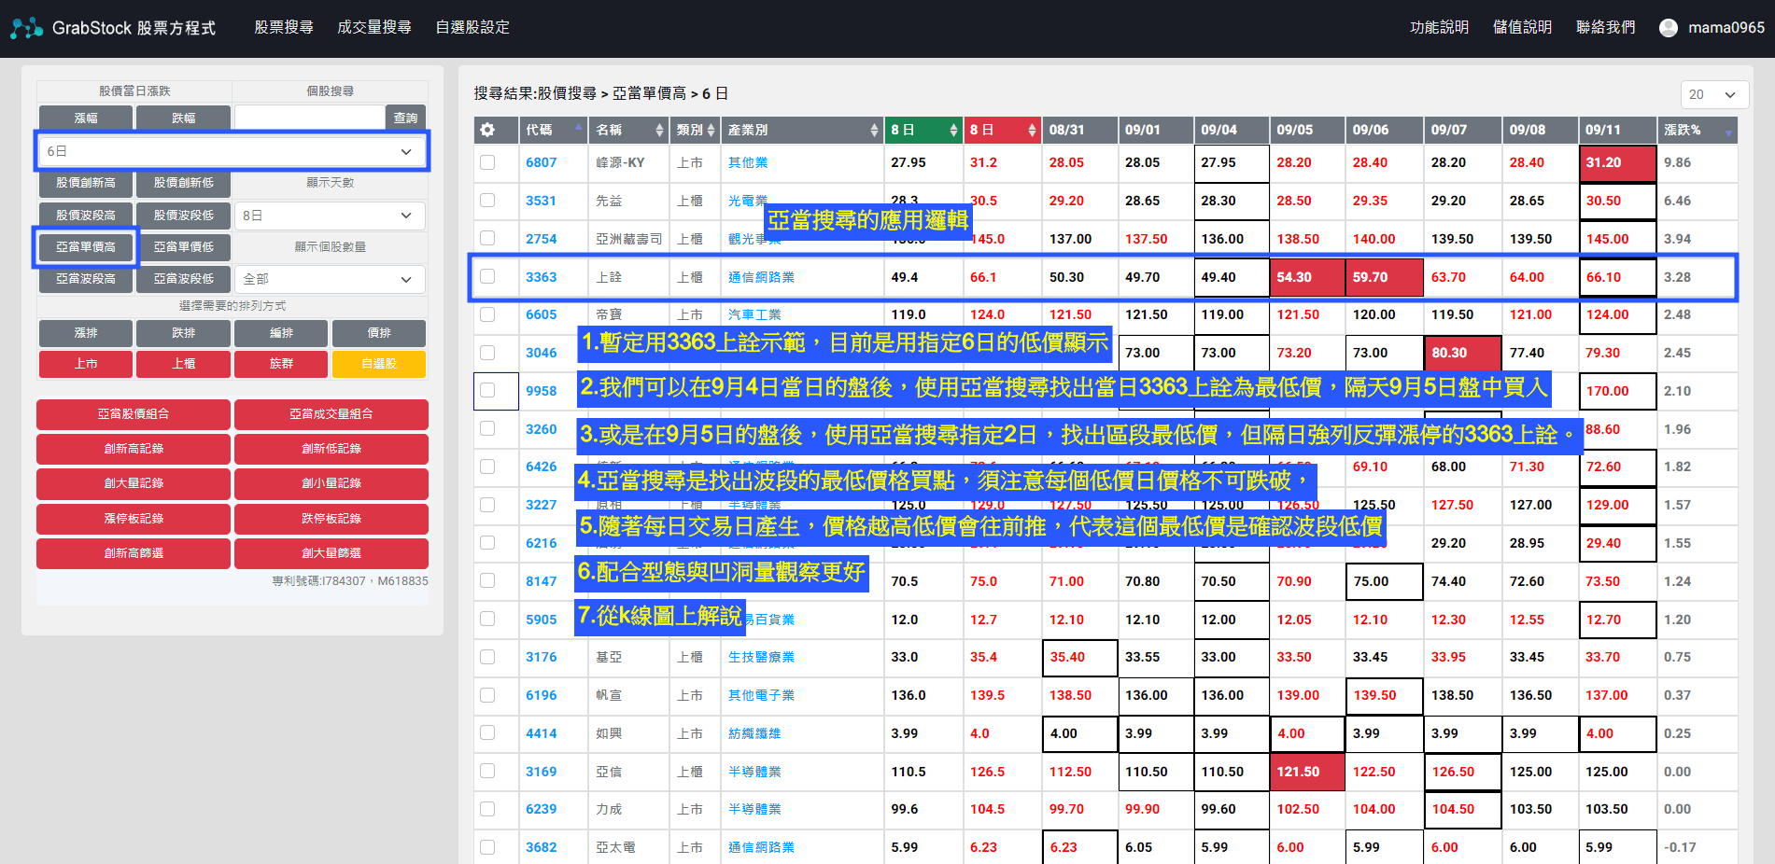Open 亞當股價組合

point(134,414)
